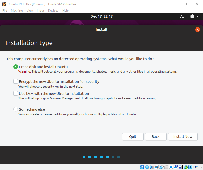
Task: Click the shared folders icon in status bar
Action: [x=166, y=167]
